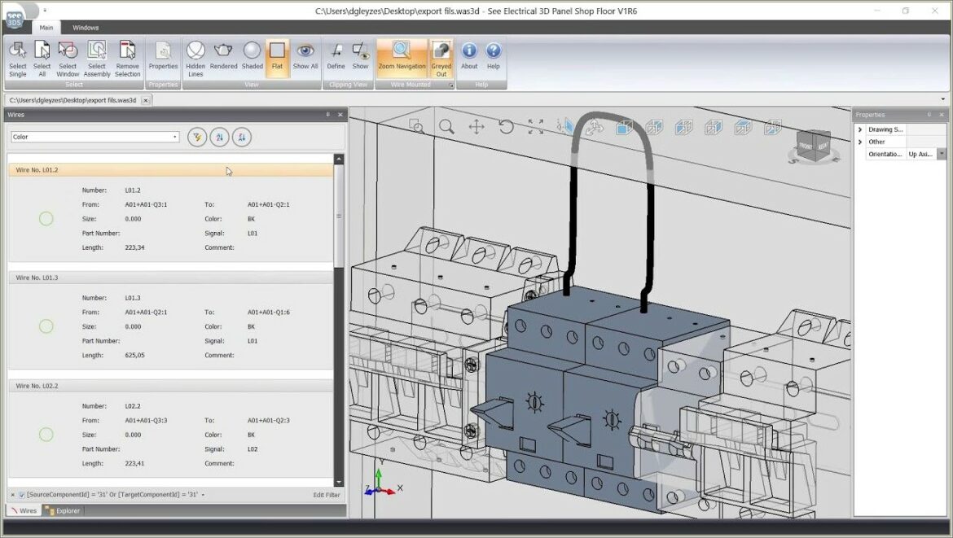Open the Orientation Up Axis dropdown
The image size is (953, 538).
[x=942, y=154]
